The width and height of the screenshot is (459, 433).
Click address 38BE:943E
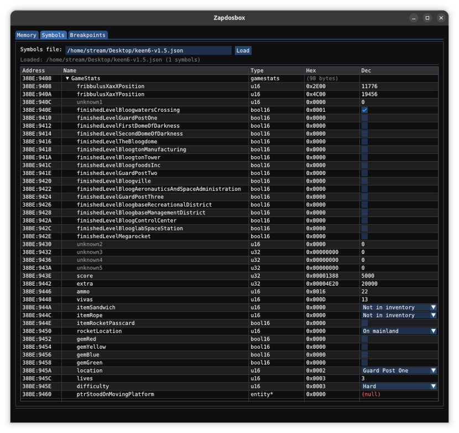click(x=37, y=276)
